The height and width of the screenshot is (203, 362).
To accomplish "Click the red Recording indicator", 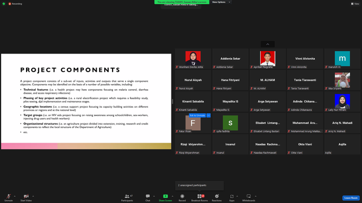I will pos(15,4).
